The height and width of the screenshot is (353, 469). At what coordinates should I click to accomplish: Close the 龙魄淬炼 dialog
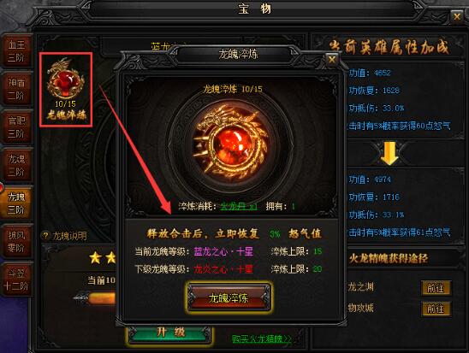coord(332,60)
